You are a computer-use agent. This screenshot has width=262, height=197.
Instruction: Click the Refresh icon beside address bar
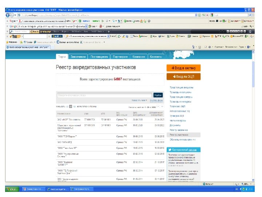[x=203, y=15]
